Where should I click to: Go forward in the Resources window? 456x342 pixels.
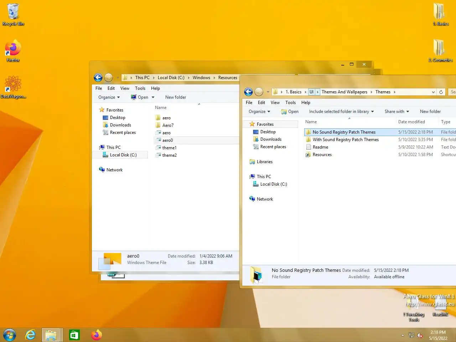click(109, 78)
